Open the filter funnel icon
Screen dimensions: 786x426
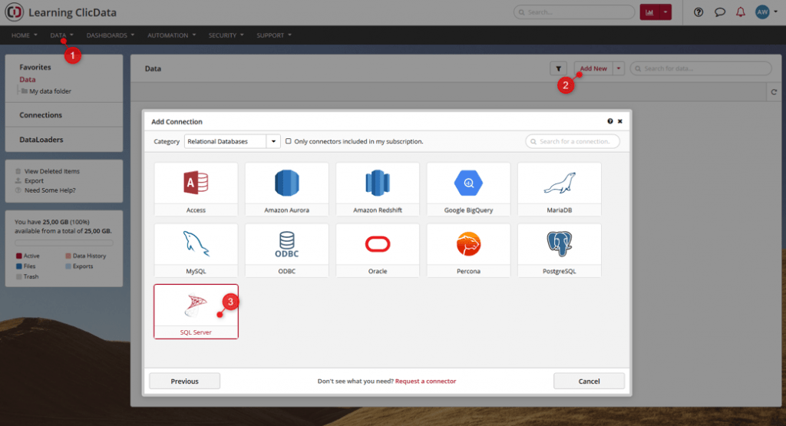[x=559, y=68]
